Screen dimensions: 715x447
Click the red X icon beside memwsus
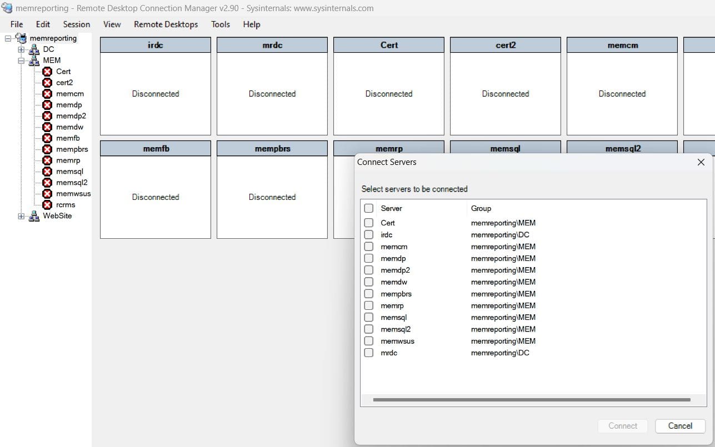click(x=47, y=194)
